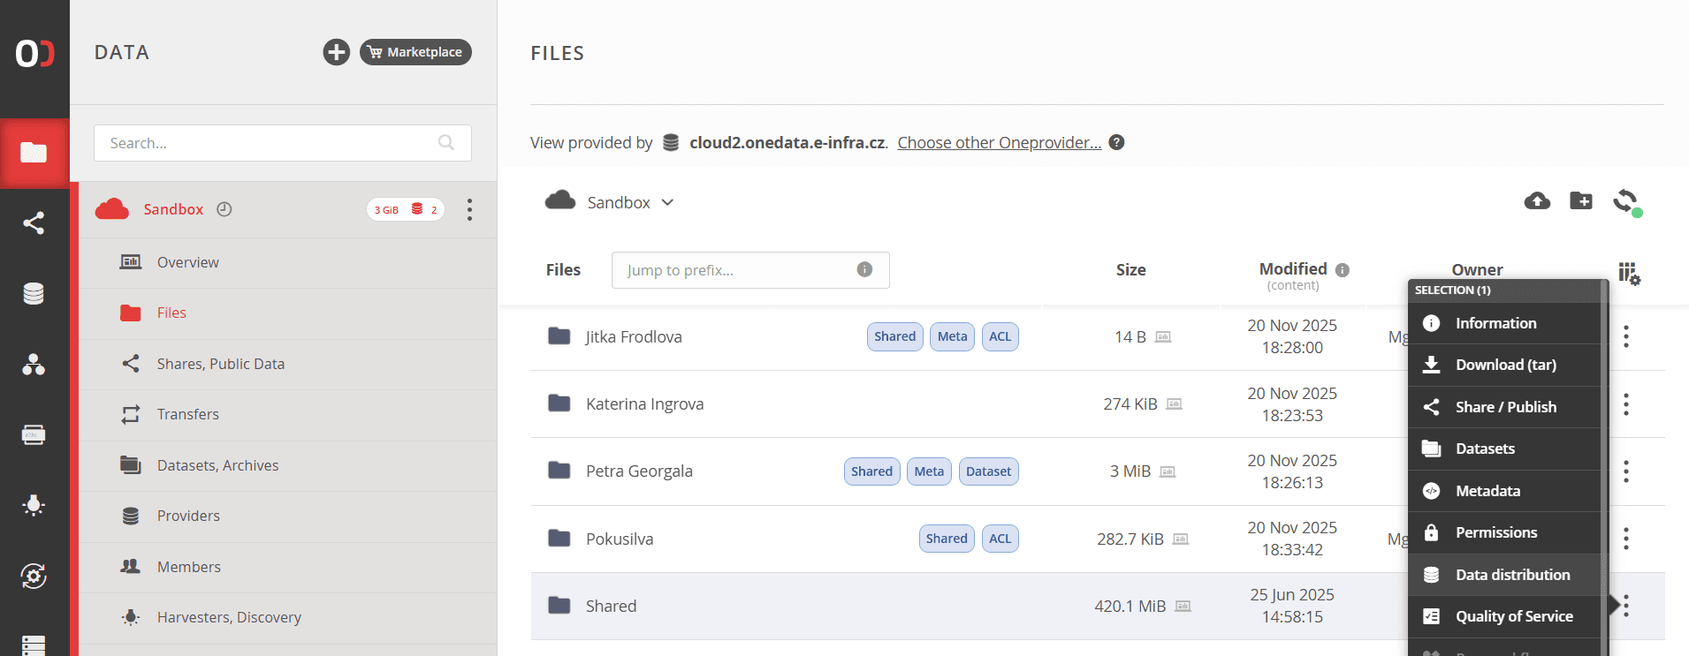Open the Harvesters sidebar icon
Image resolution: width=1689 pixels, height=656 pixels.
[34, 505]
